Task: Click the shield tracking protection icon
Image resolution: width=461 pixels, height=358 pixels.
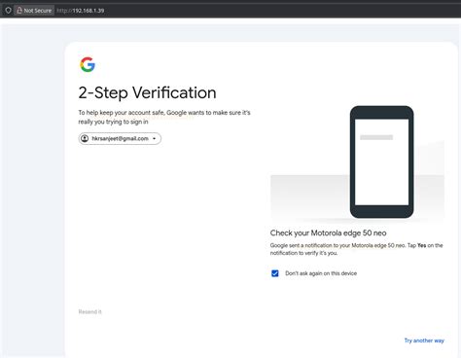Action: pos(8,11)
